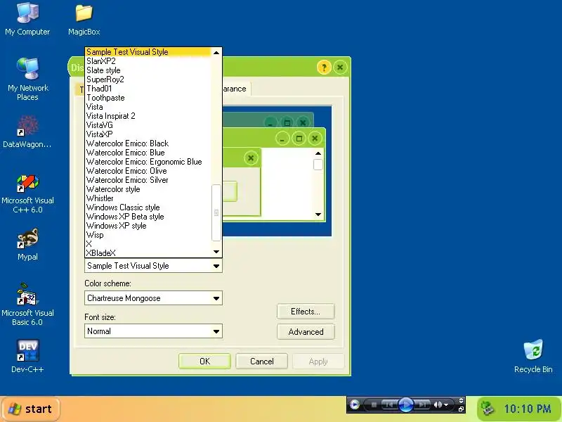Open the MagicBox folder icon
The width and height of the screenshot is (562, 422).
tap(84, 19)
